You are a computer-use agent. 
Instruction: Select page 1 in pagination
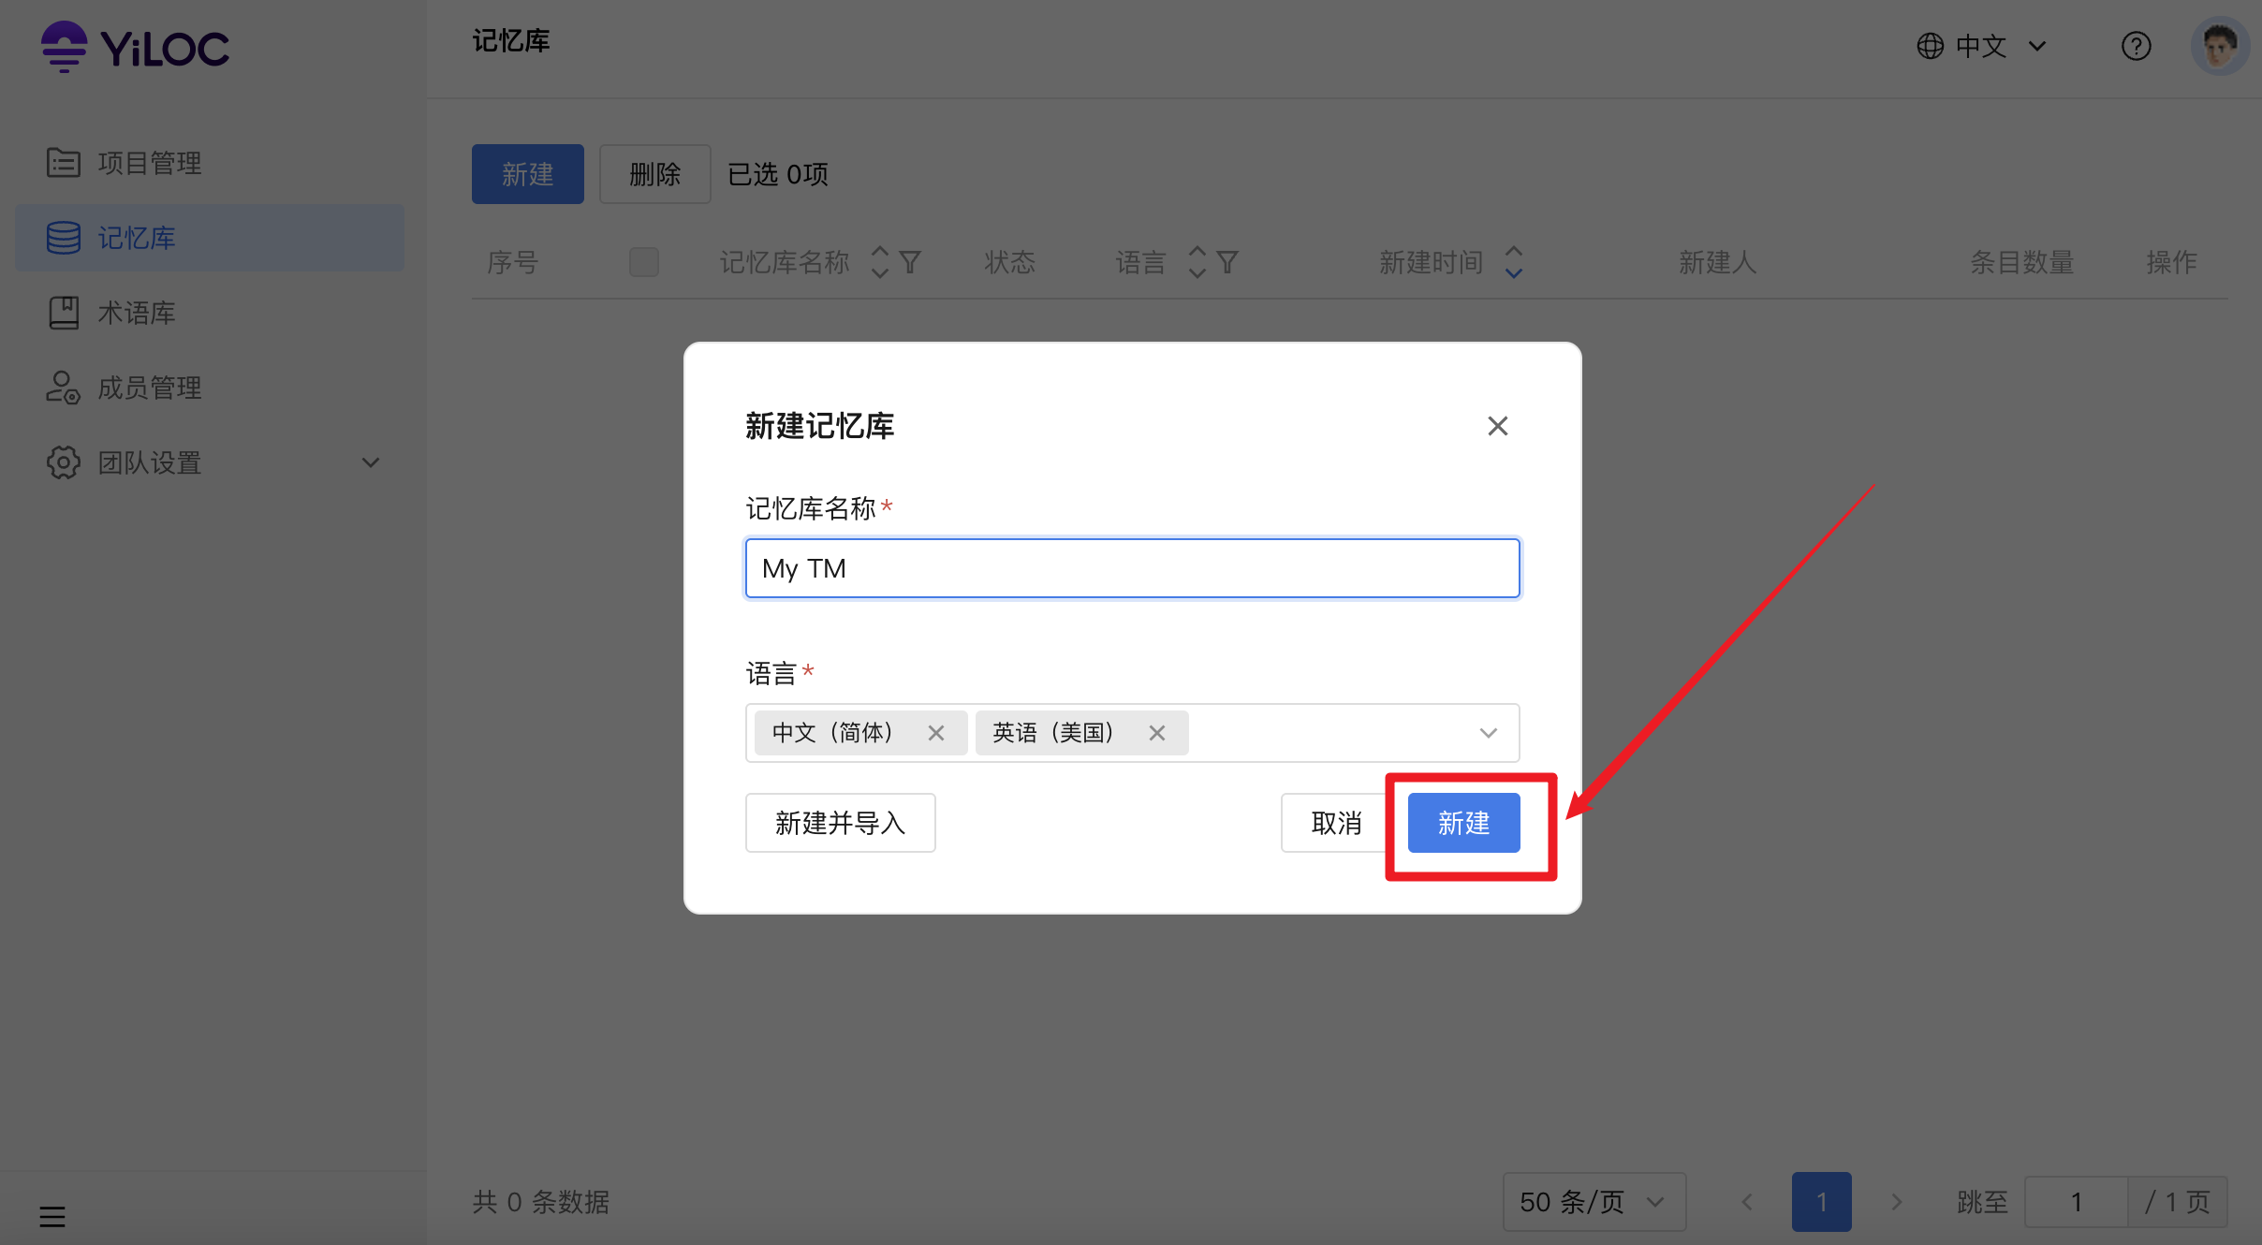[1822, 1201]
